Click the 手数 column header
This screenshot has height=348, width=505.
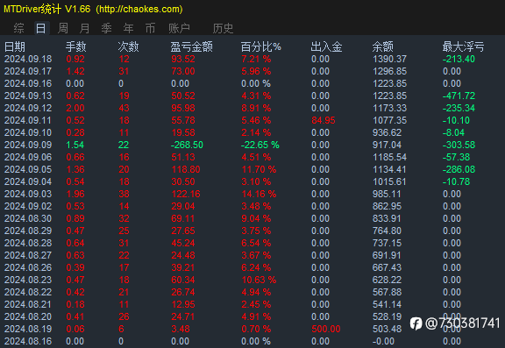tap(76, 47)
